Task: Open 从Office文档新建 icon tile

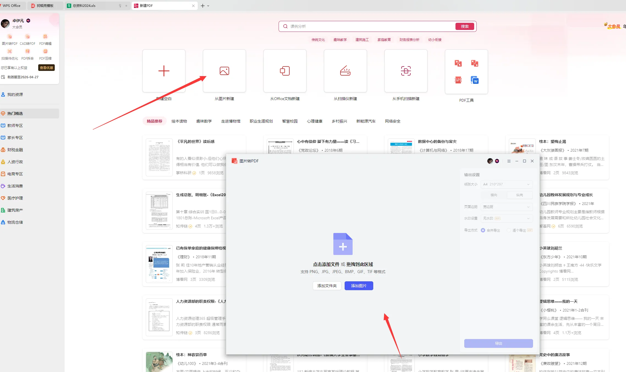Action: pyautogui.click(x=285, y=71)
